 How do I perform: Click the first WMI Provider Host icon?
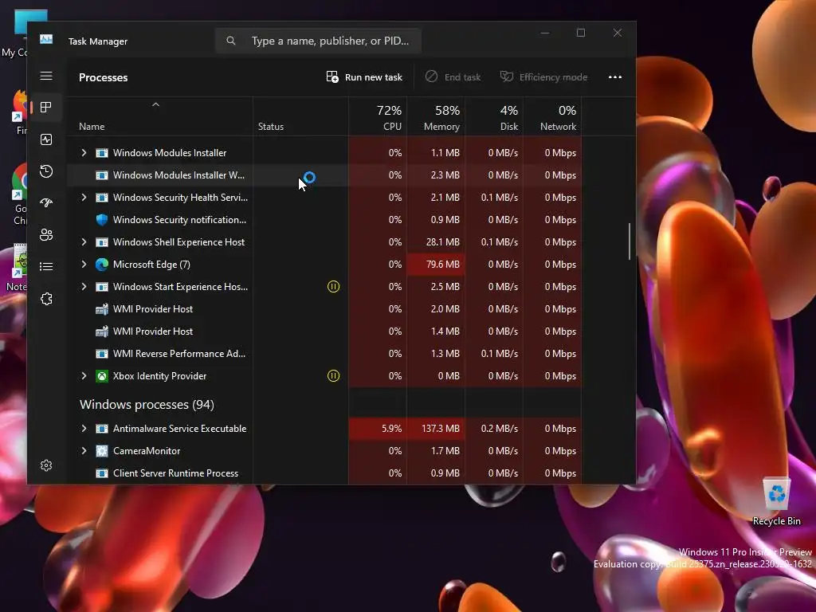click(102, 309)
